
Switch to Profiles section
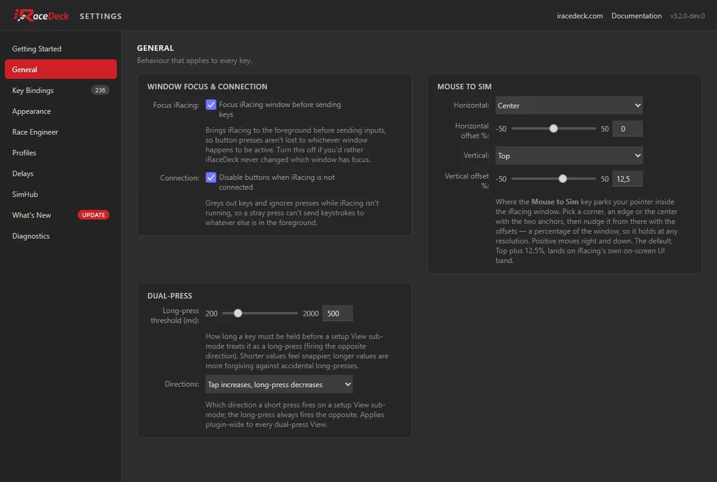(x=61, y=153)
